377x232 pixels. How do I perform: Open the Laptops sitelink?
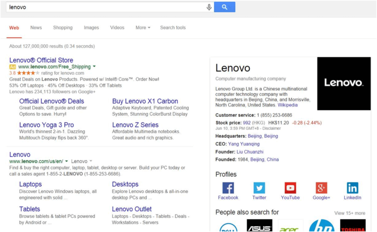[x=30, y=184]
